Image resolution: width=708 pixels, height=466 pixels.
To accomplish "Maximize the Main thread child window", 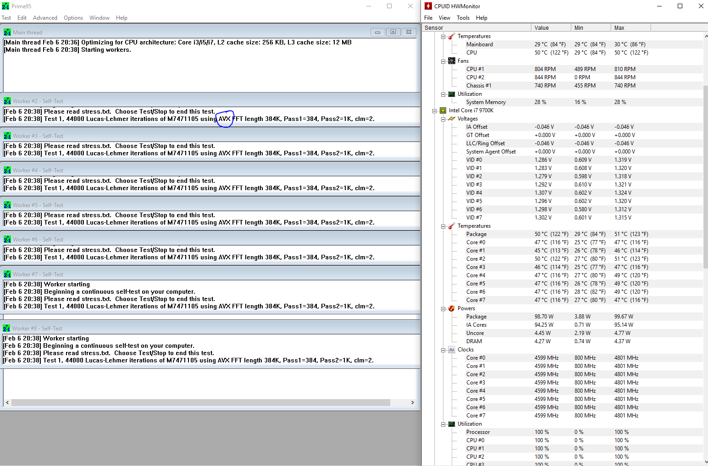I will point(393,32).
